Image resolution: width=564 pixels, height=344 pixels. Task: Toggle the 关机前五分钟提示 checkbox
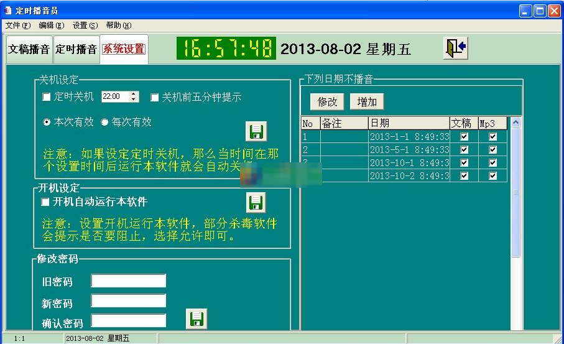point(155,97)
